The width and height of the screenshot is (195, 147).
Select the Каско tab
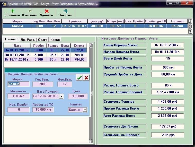coord(55,40)
